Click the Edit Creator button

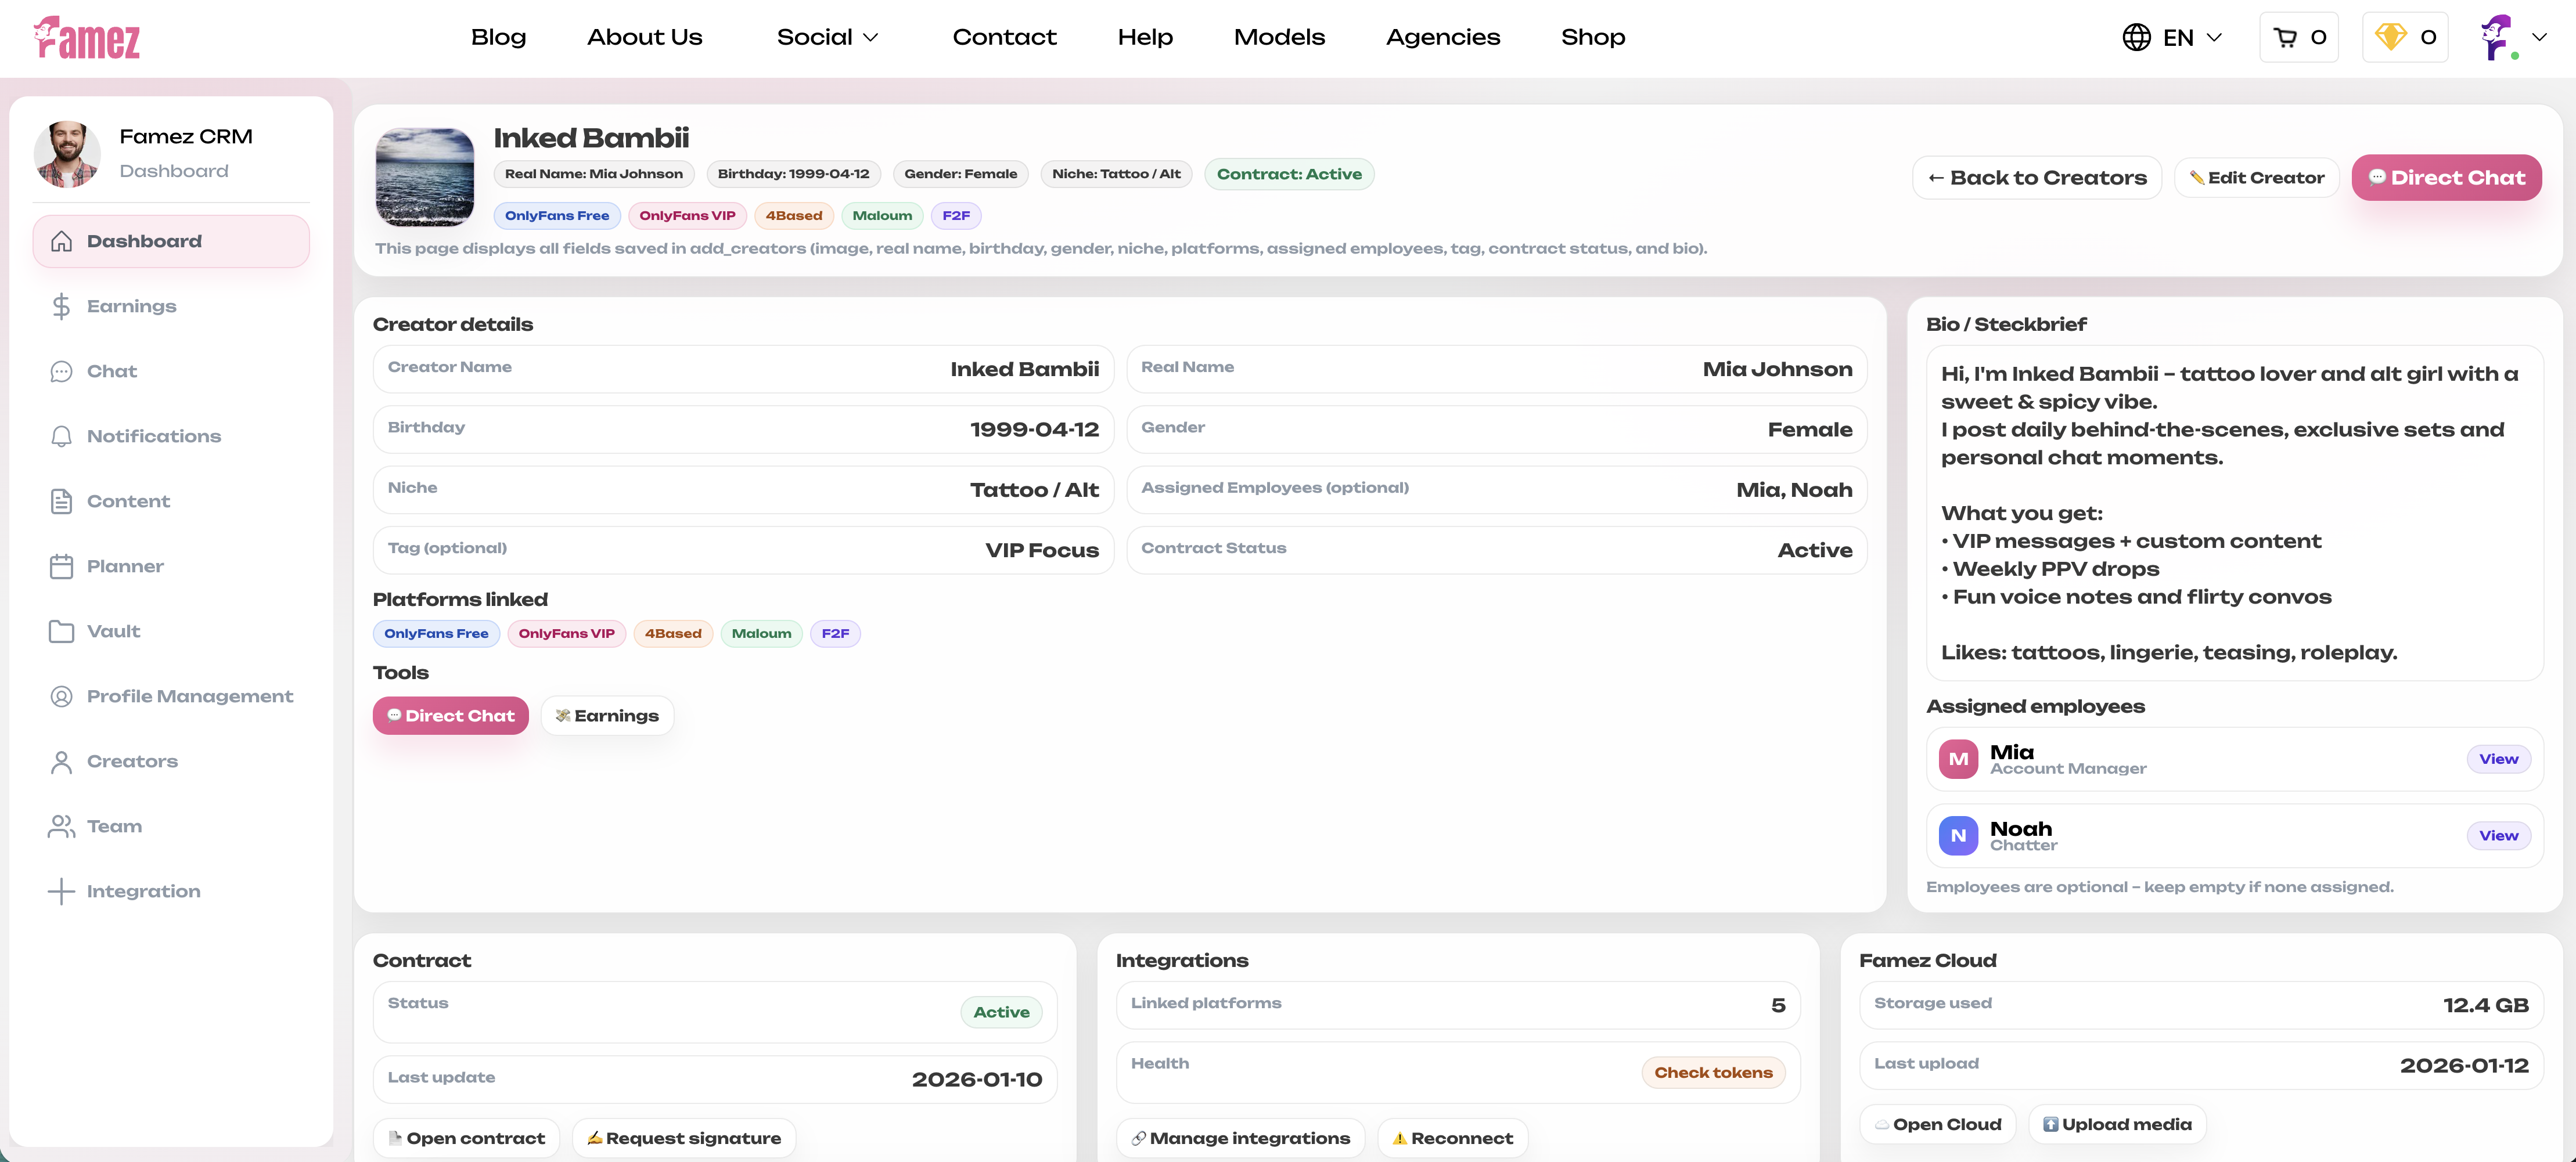pyautogui.click(x=2256, y=178)
